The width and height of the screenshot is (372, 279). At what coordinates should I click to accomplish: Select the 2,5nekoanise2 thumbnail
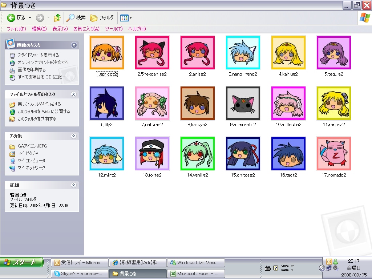[152, 53]
